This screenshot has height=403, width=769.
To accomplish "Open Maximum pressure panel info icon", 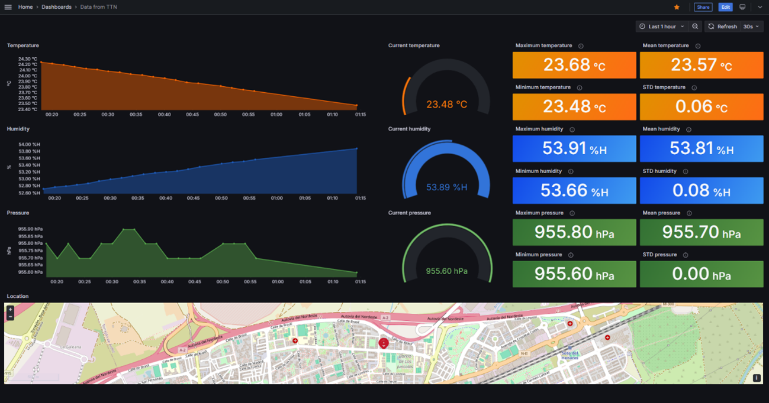I will pyautogui.click(x=572, y=213).
